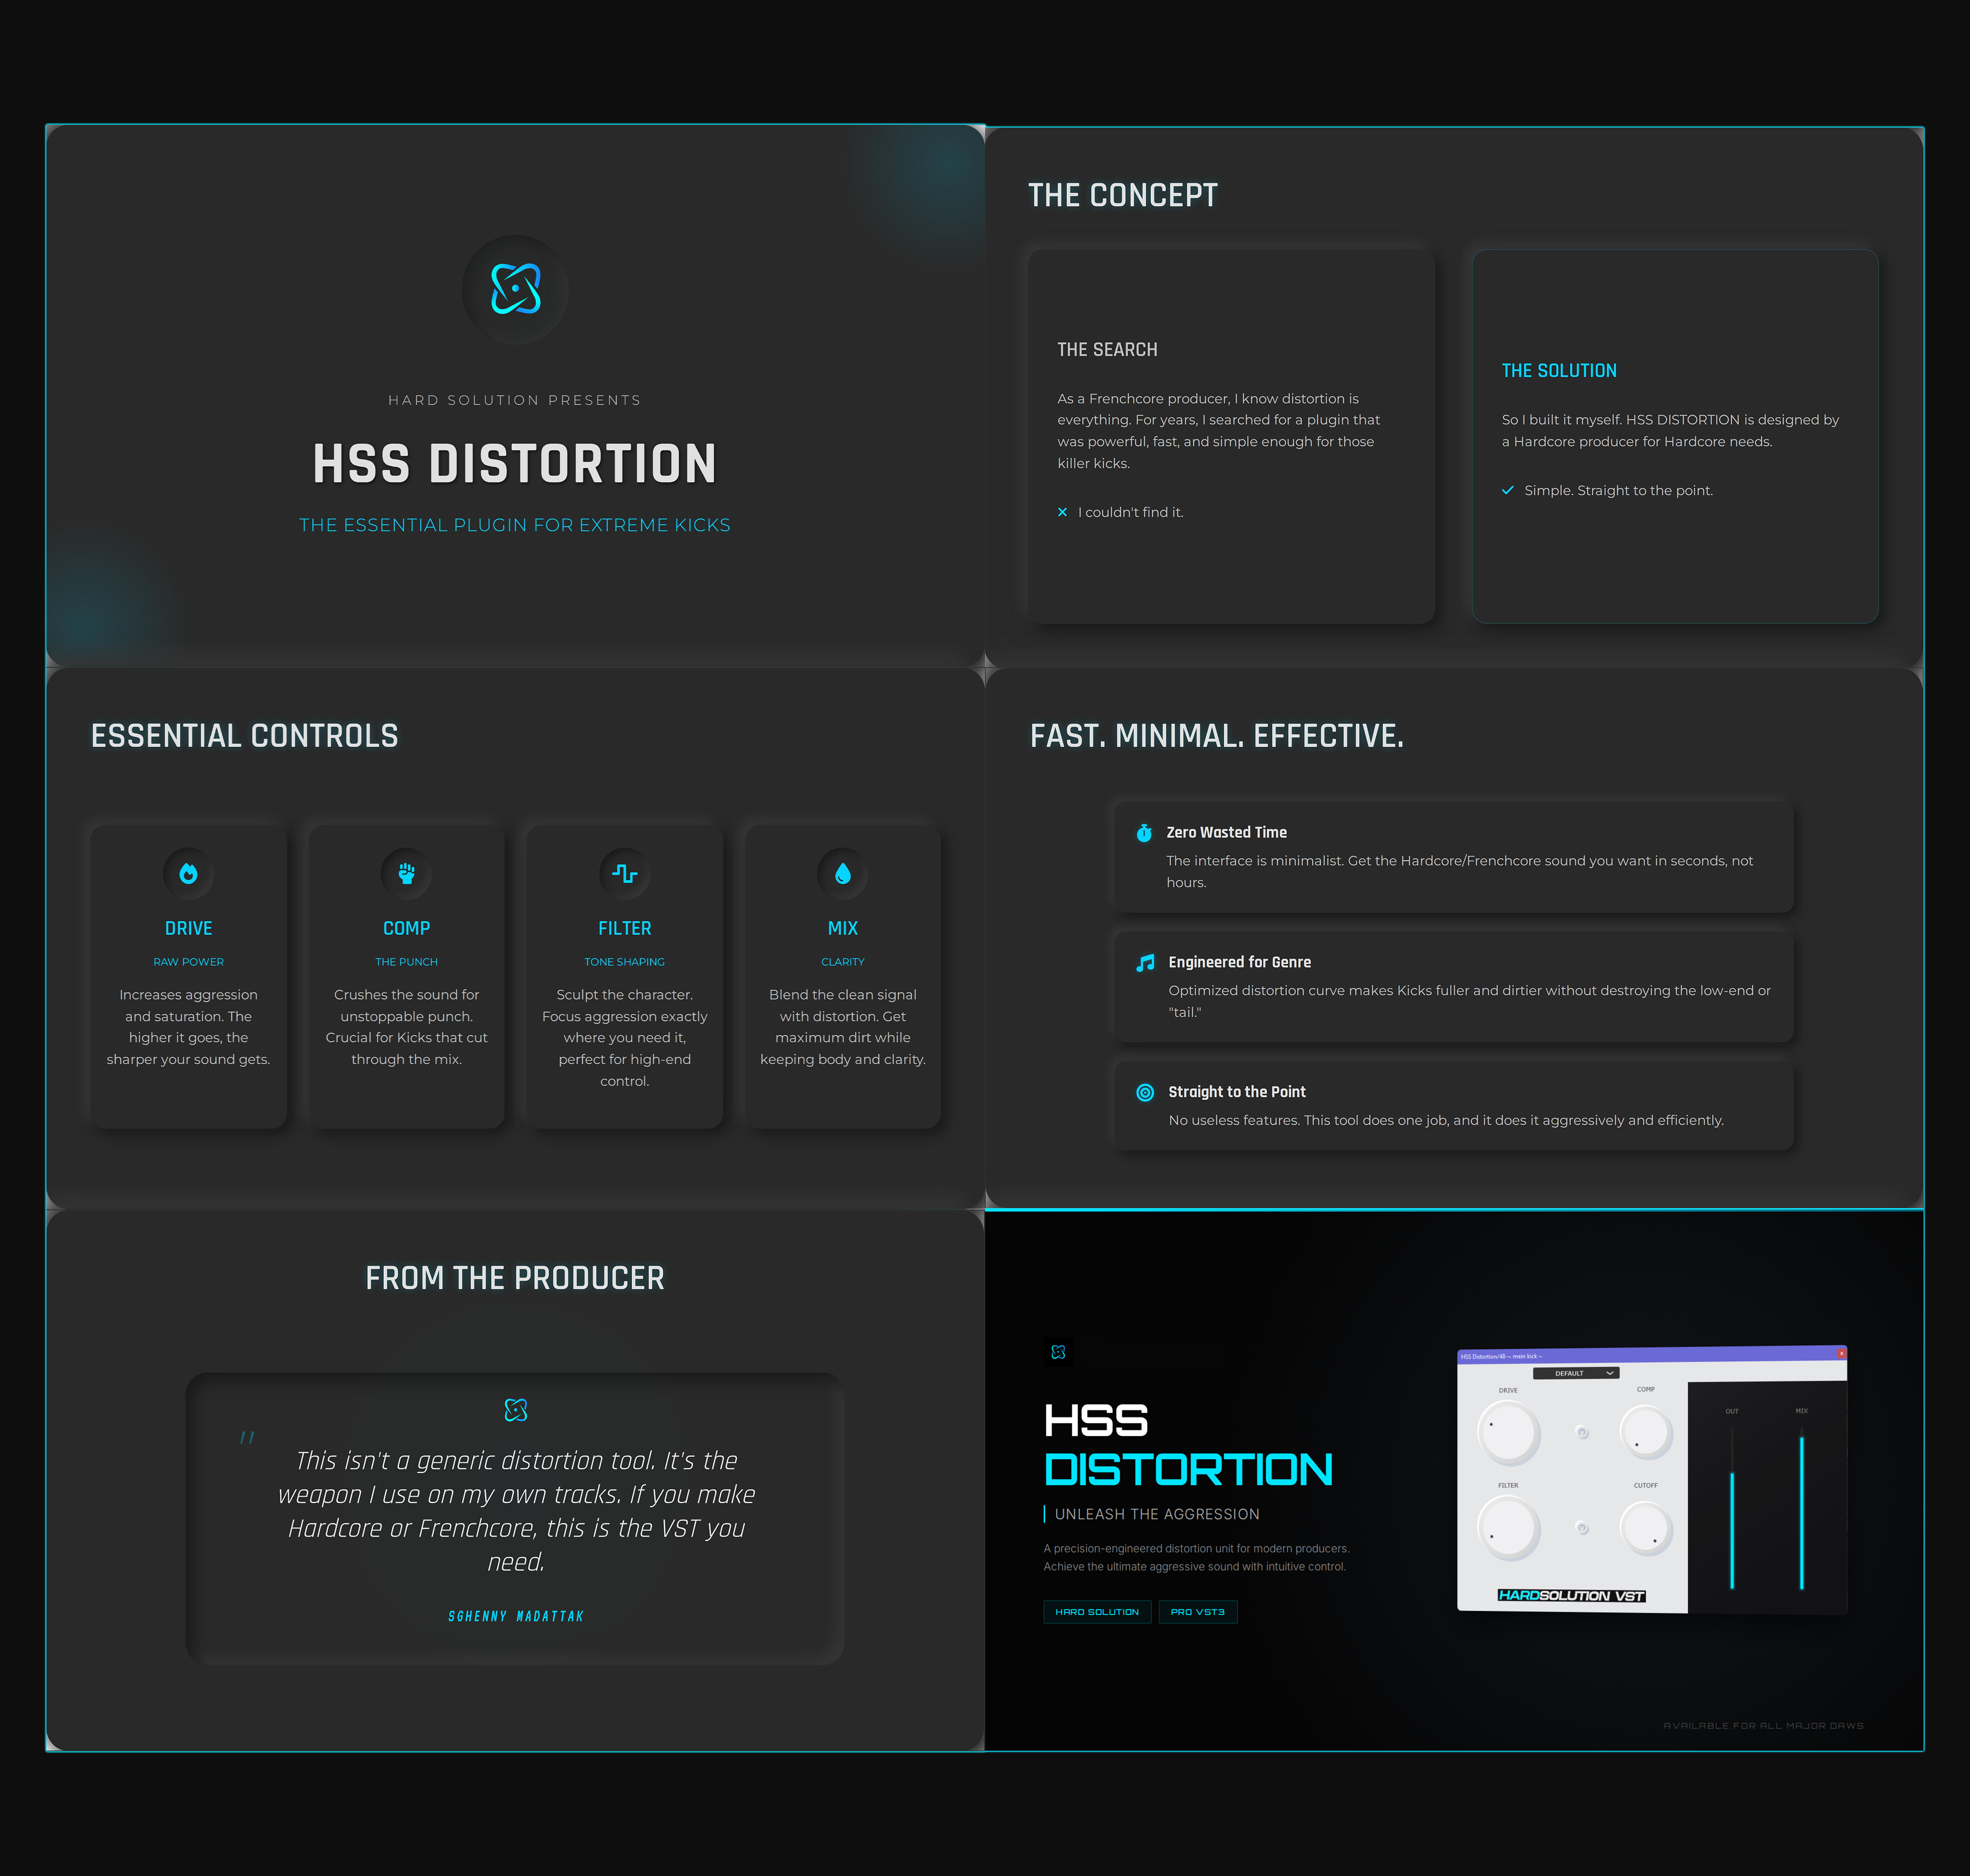This screenshot has height=1876, width=1970.
Task: Click the music note icon beside Engineered for Genre
Action: click(1145, 963)
